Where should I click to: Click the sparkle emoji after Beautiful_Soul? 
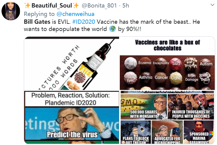(76, 5)
